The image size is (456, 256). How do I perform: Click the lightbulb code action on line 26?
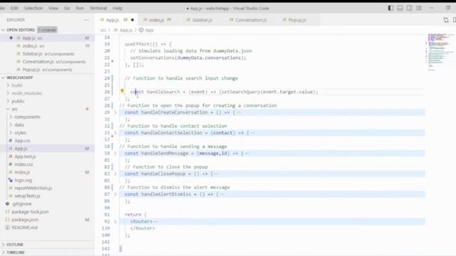[122, 91]
